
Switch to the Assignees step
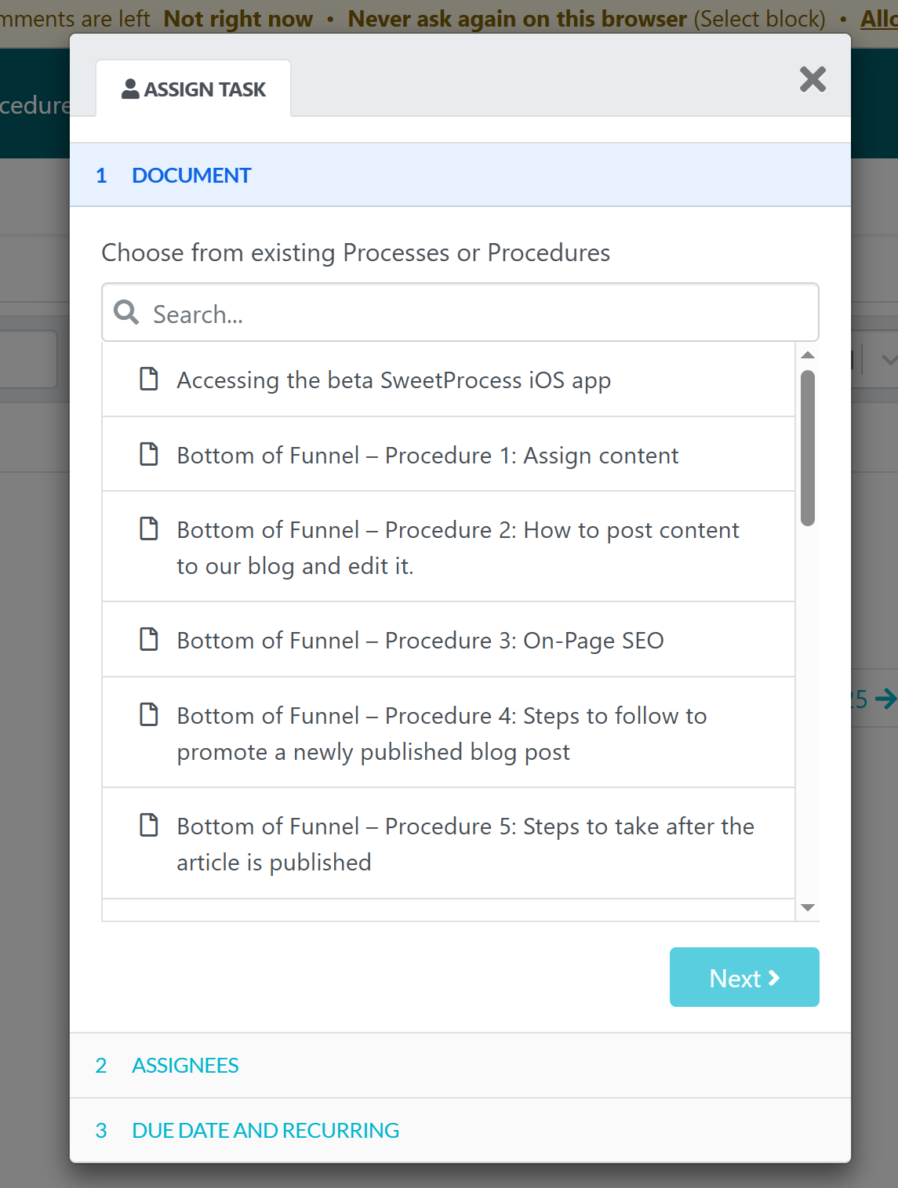click(x=185, y=1066)
